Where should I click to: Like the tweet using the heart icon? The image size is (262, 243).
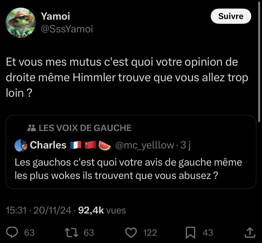point(130,233)
